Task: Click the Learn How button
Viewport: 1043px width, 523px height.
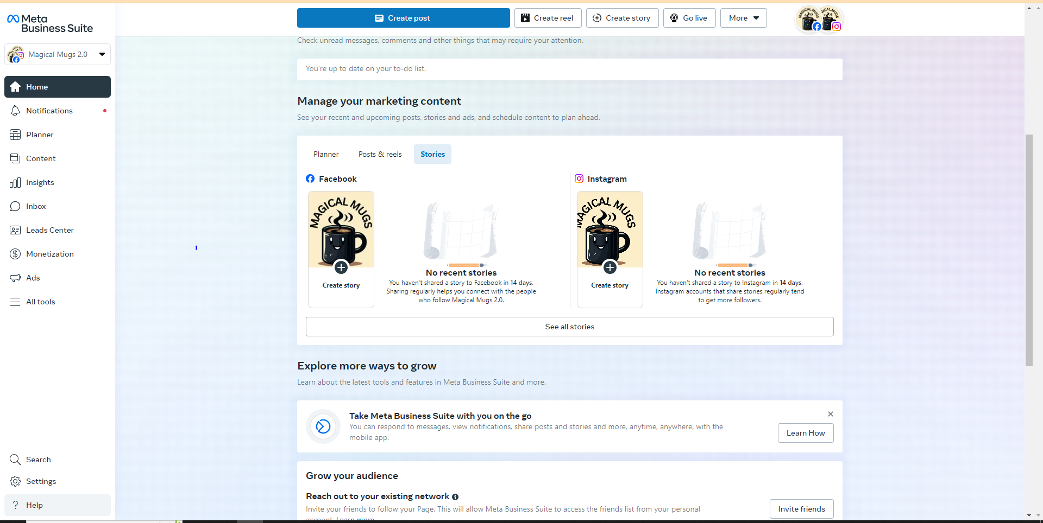Action: 806,433
